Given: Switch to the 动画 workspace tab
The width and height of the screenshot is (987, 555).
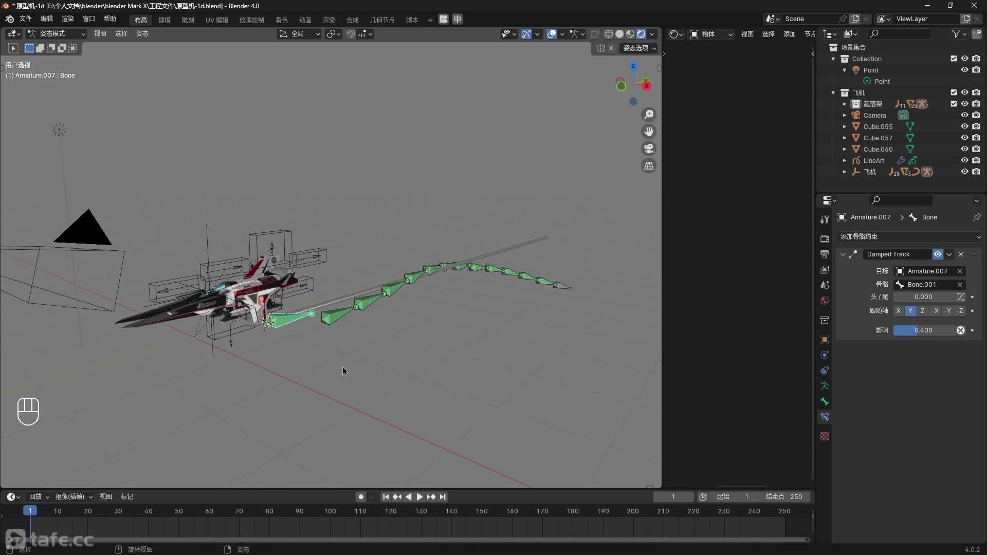Looking at the screenshot, I should (x=305, y=20).
